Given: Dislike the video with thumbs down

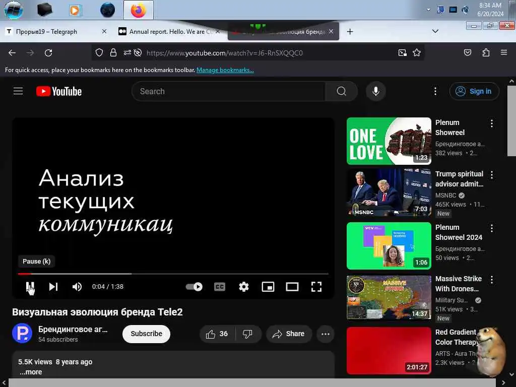Looking at the screenshot, I should coord(248,334).
